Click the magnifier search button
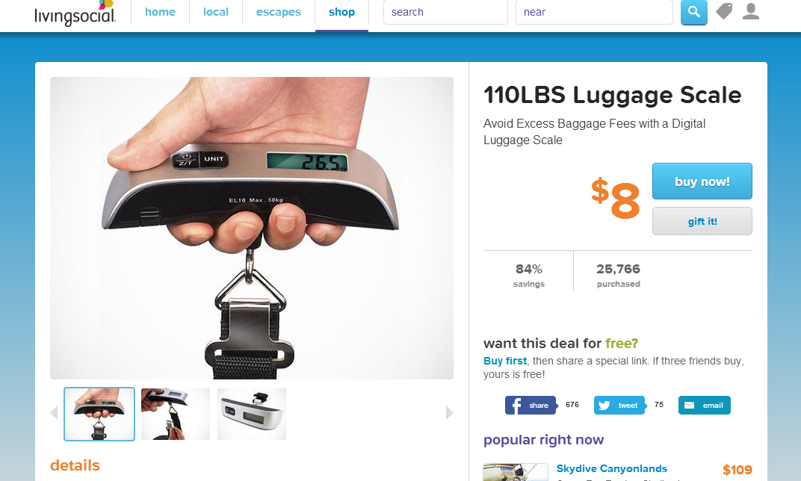801x481 pixels. pos(693,12)
